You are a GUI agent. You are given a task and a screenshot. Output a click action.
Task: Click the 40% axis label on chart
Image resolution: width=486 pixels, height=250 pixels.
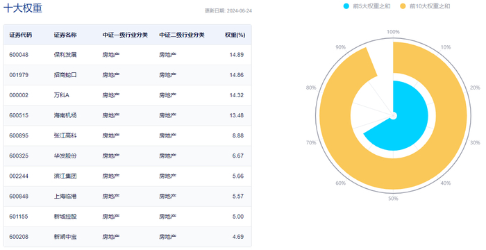[x=446, y=183]
